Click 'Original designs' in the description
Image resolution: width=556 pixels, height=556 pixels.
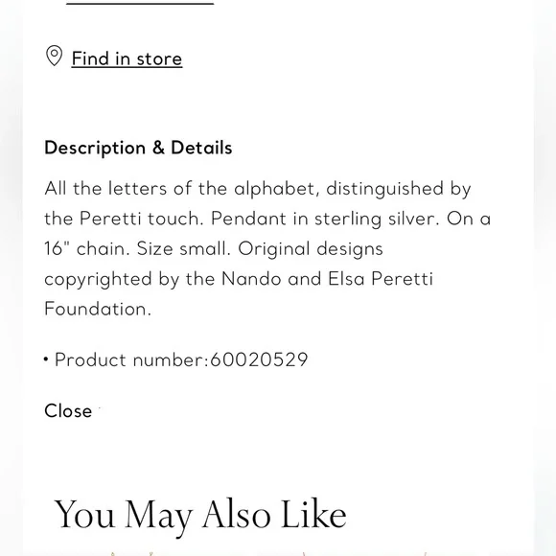pyautogui.click(x=311, y=249)
